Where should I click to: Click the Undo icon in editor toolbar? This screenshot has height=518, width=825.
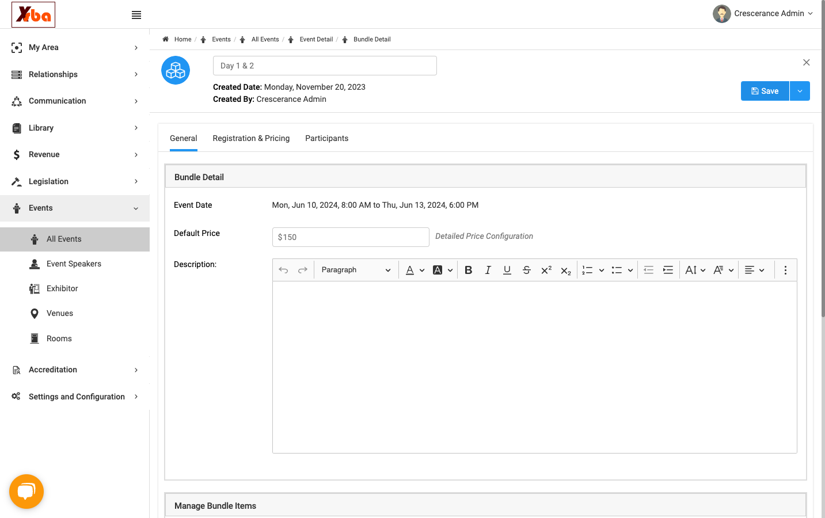click(283, 270)
